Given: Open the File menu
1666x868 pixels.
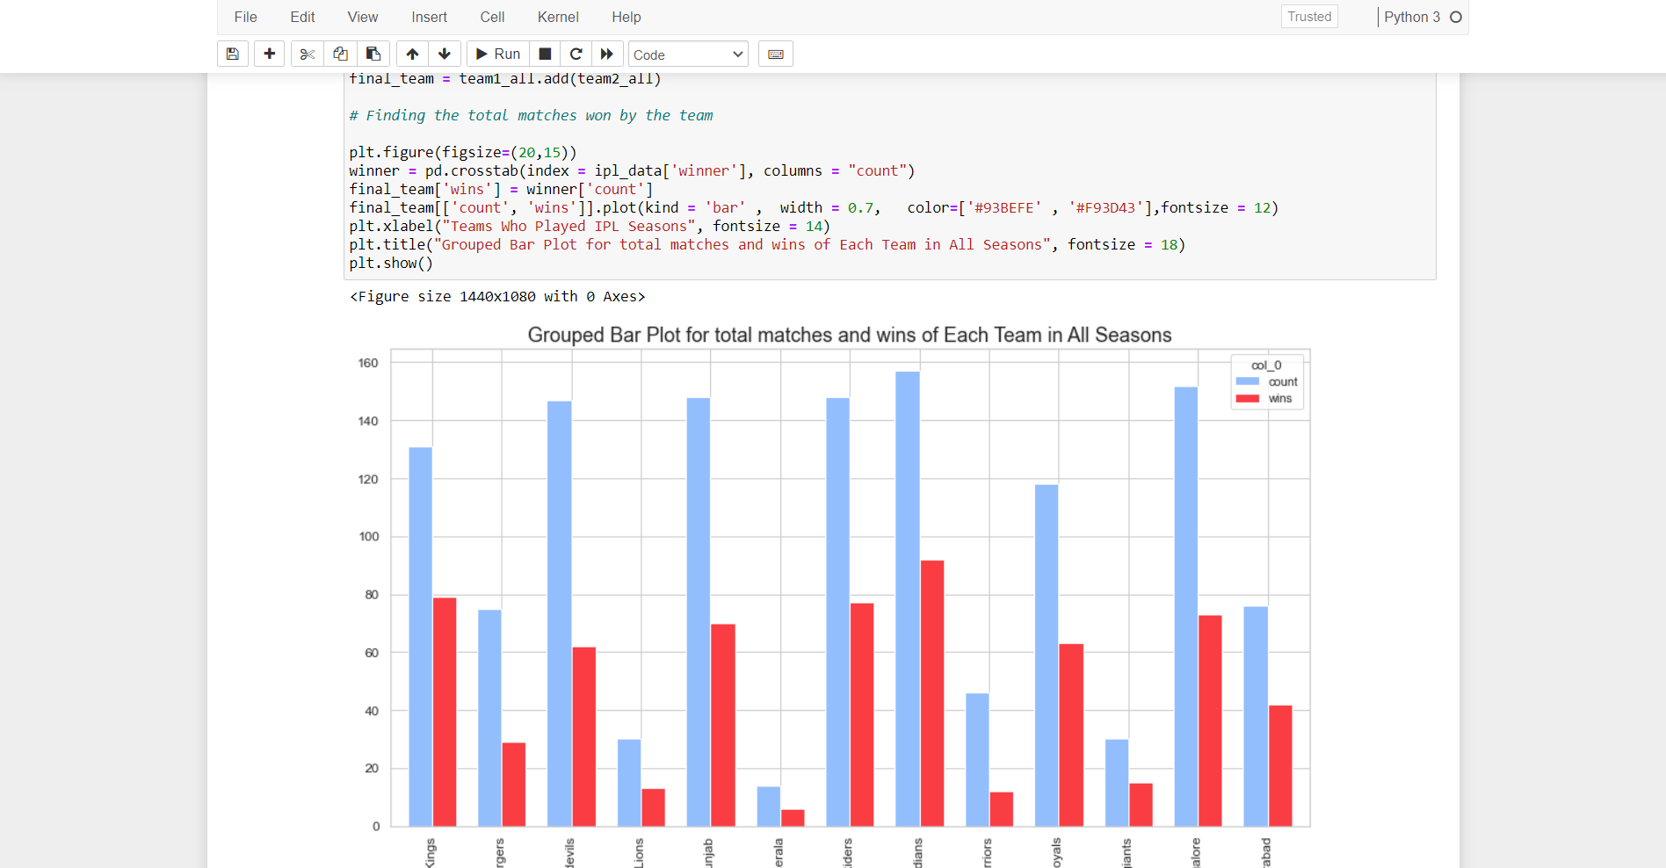Looking at the screenshot, I should (x=245, y=17).
